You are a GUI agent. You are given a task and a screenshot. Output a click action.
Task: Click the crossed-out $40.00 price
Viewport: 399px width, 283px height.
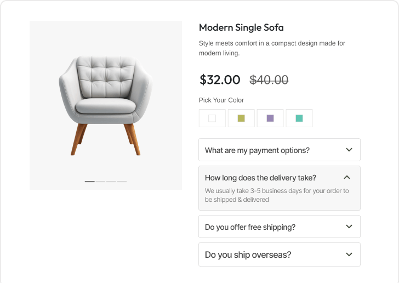[269, 80]
